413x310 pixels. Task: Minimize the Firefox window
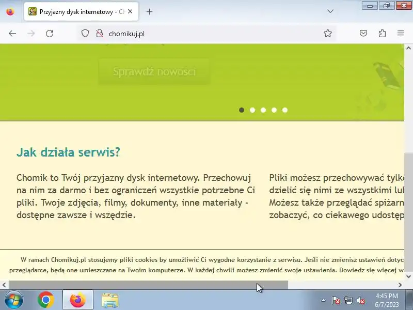(x=370, y=5)
